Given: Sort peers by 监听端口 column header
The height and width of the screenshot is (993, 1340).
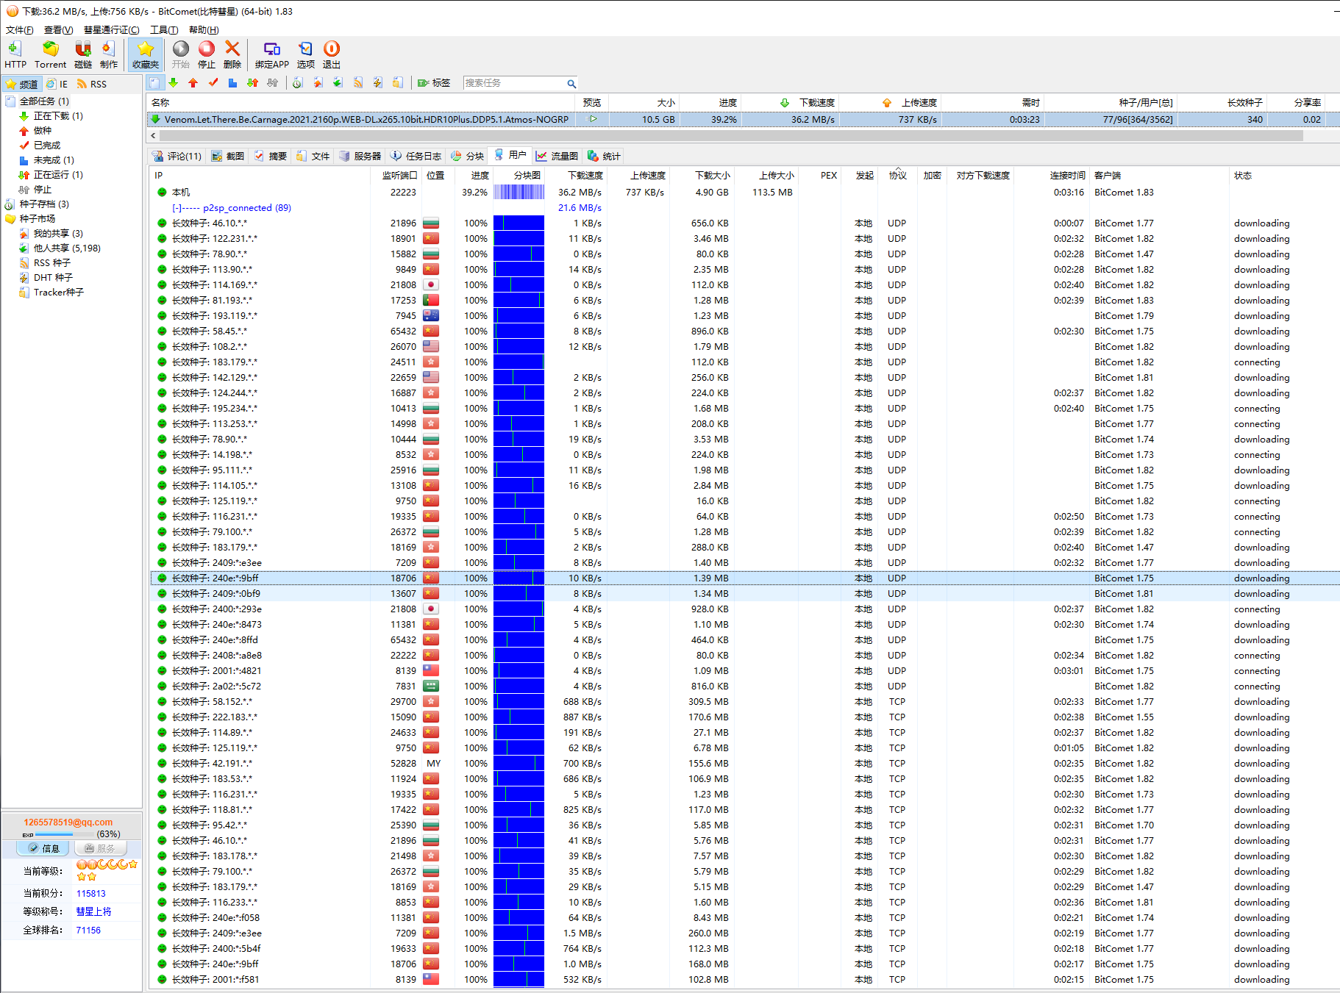Looking at the screenshot, I should (399, 176).
